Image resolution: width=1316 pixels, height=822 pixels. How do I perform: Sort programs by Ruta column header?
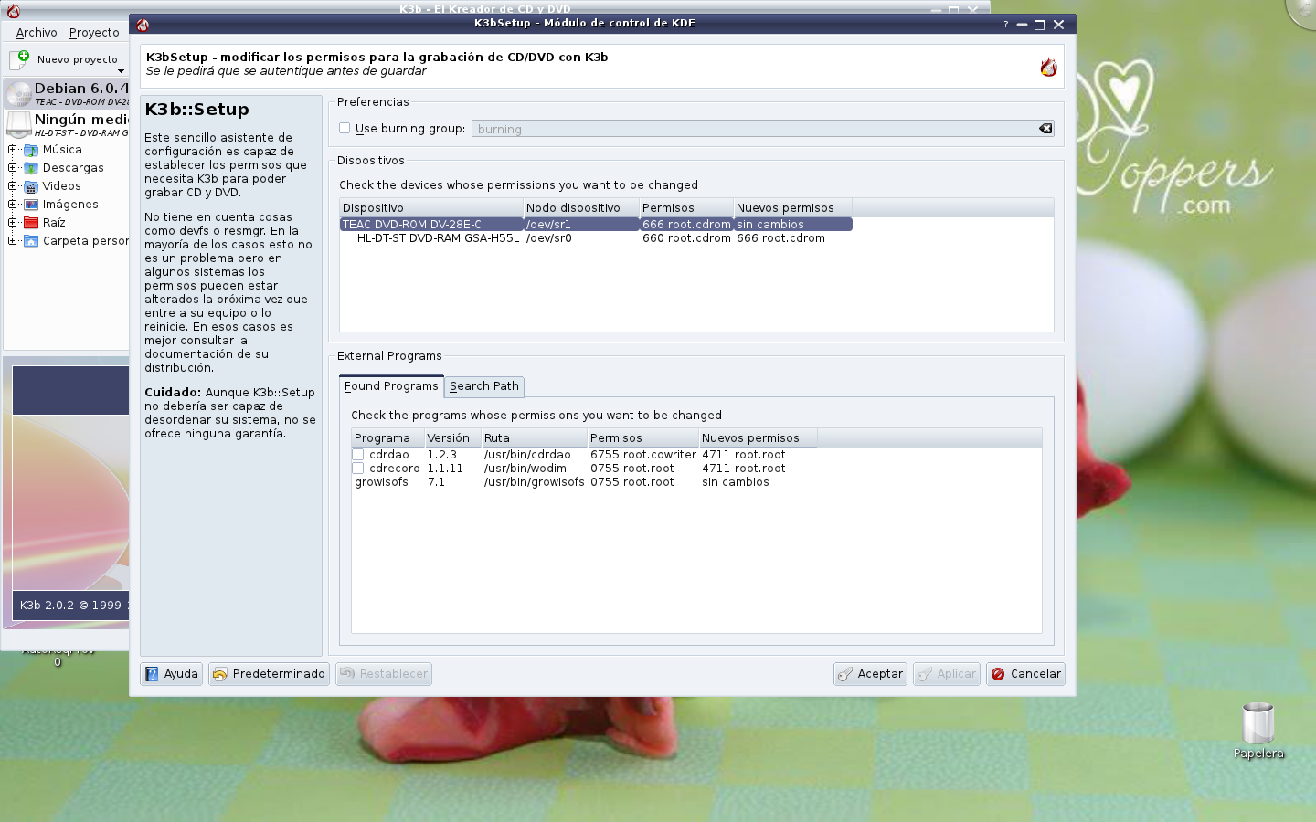(535, 438)
